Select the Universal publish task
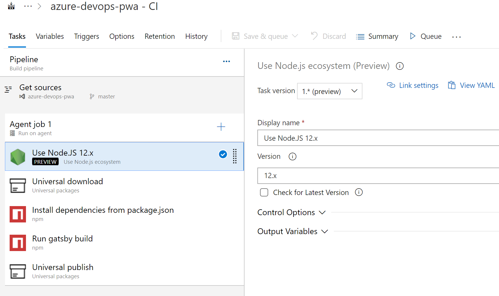This screenshot has height=296, width=499. 124,271
